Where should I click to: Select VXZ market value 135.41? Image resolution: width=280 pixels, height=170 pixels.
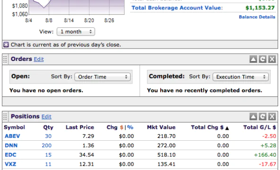(166, 164)
